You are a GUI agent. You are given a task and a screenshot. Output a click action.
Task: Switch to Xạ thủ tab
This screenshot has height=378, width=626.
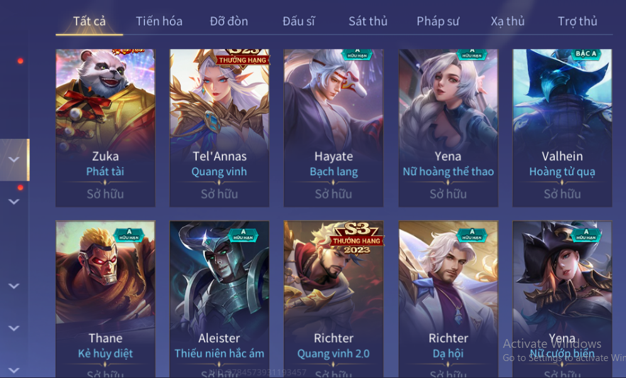pos(507,21)
